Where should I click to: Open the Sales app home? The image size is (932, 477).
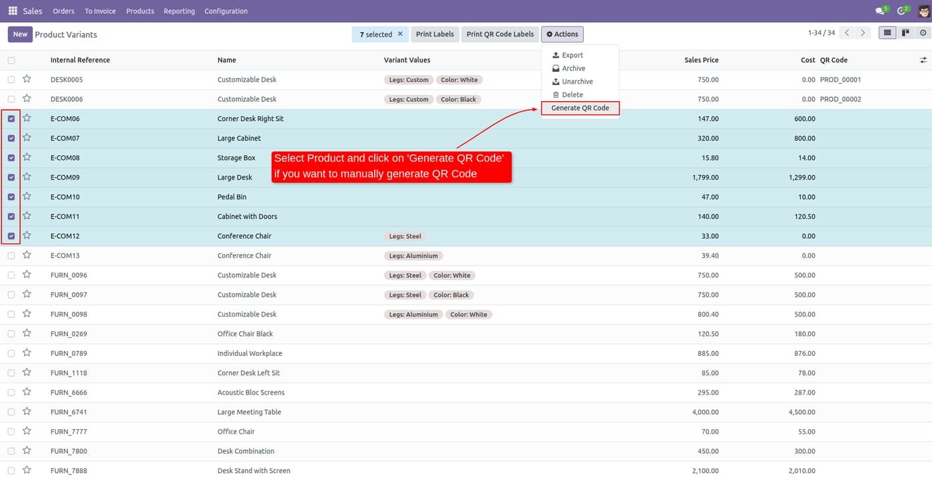point(33,11)
